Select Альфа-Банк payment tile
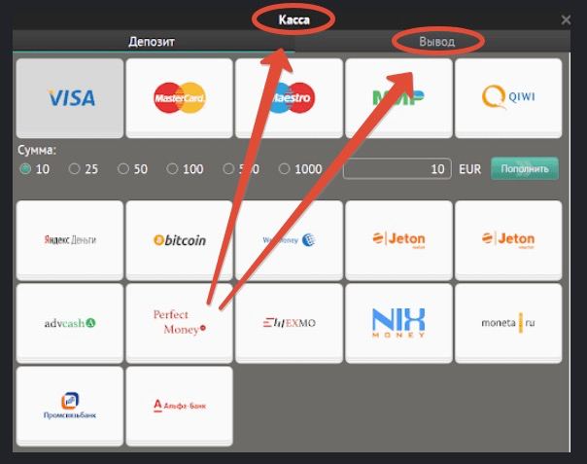Viewport: 587px width, 464px height. 180,407
